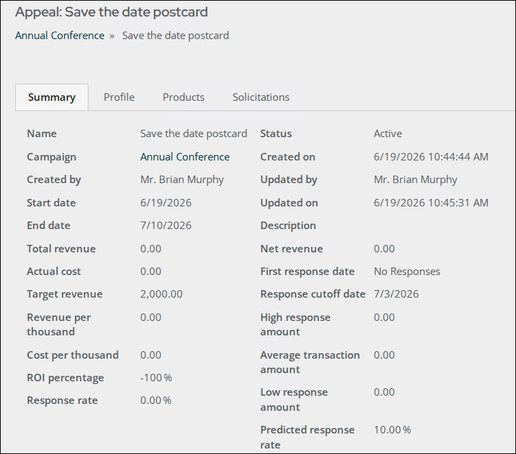Switch to the Products tab
Screen dimensions: 516x454
183,97
